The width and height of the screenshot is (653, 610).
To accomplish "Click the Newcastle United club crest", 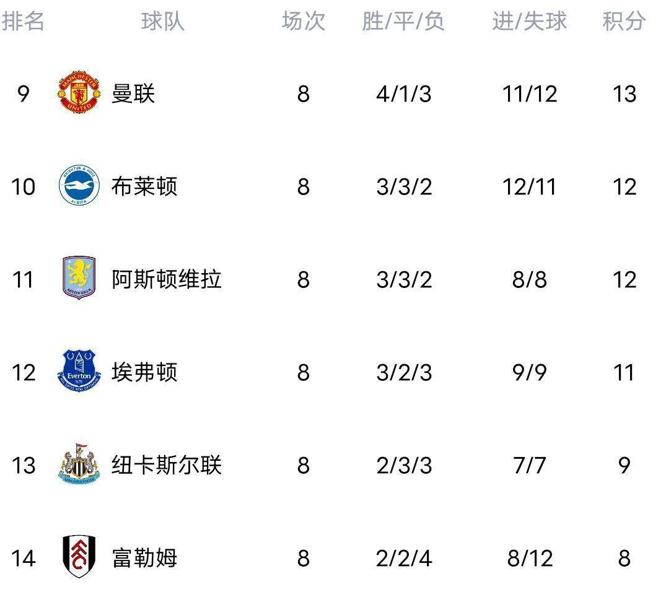I will (79, 464).
